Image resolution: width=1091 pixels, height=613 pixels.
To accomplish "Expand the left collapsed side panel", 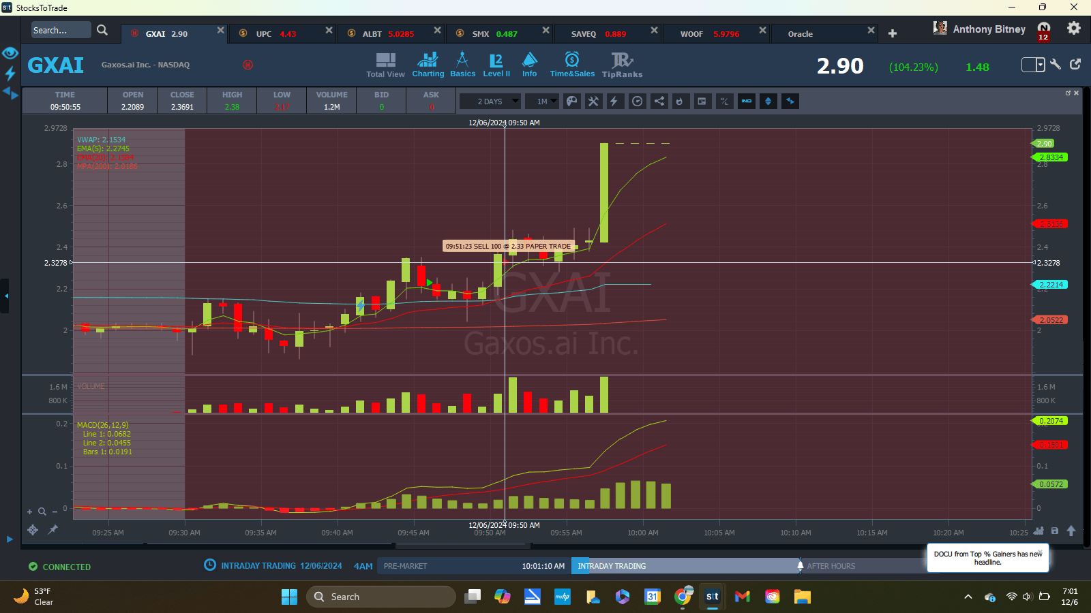I will 5,296.
